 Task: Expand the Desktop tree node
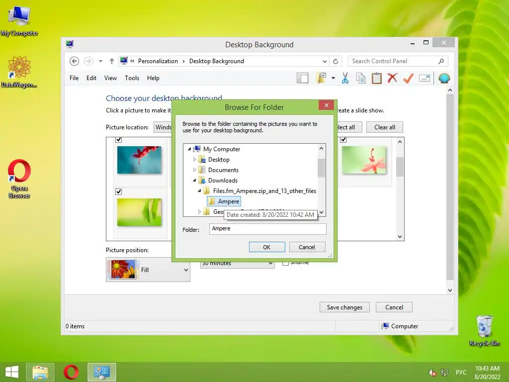point(194,160)
